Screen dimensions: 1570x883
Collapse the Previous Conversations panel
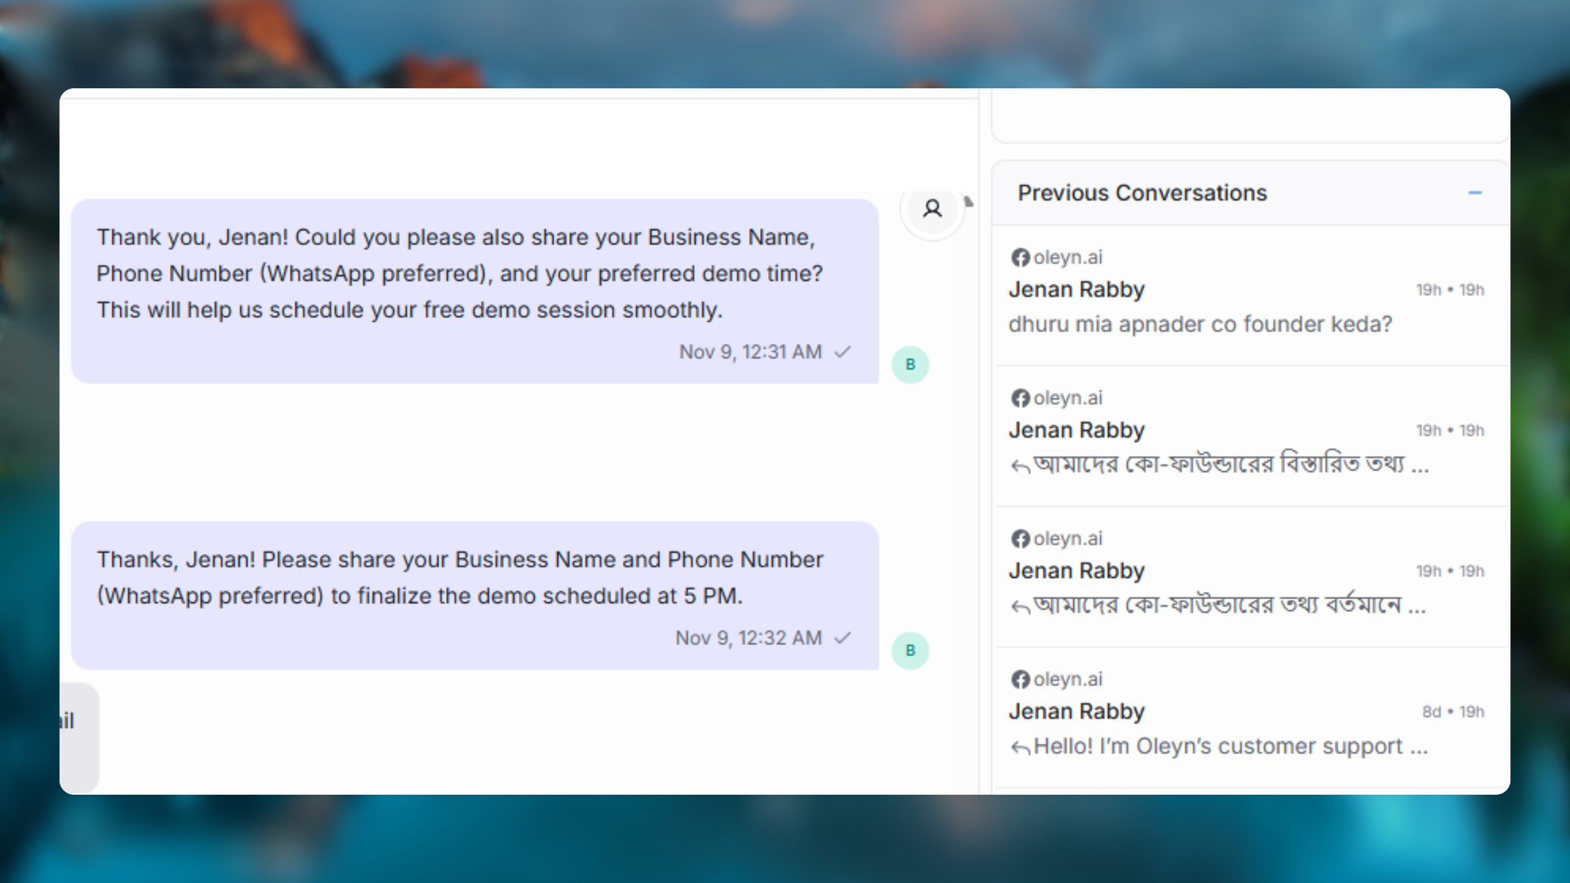(x=1474, y=193)
